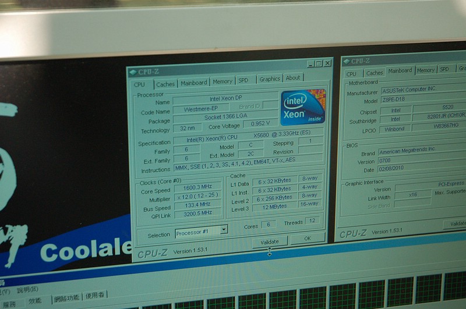Select the CPU tab in first CPU-Z
Screen dimensions: 466x309
click(139, 85)
